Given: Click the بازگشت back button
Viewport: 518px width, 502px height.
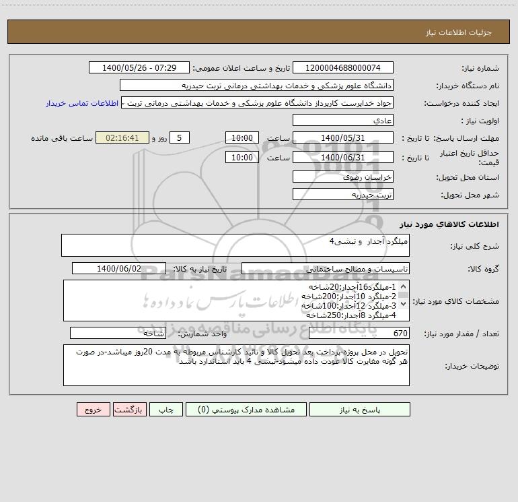Looking at the screenshot, I should pos(129,410).
